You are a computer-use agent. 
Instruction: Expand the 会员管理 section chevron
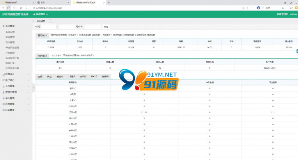tap(29, 86)
